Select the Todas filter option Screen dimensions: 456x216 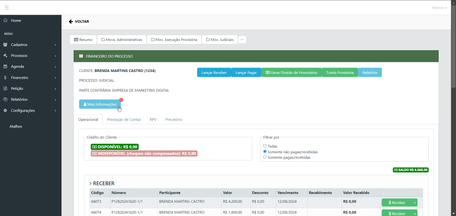(x=265, y=146)
